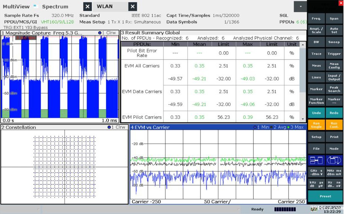Click the 320.0 MHz sample rate value
Screen dimensions: 344x214
(x=63, y=16)
